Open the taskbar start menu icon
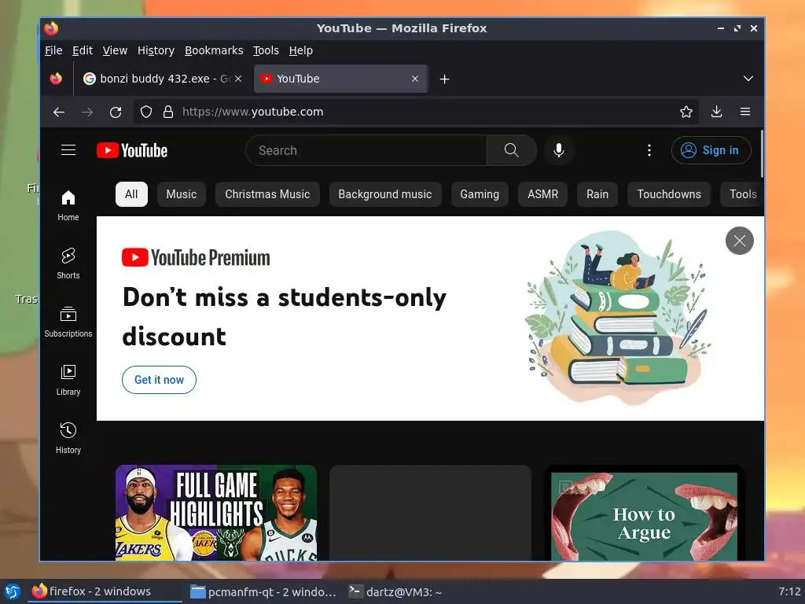 pos(13,591)
